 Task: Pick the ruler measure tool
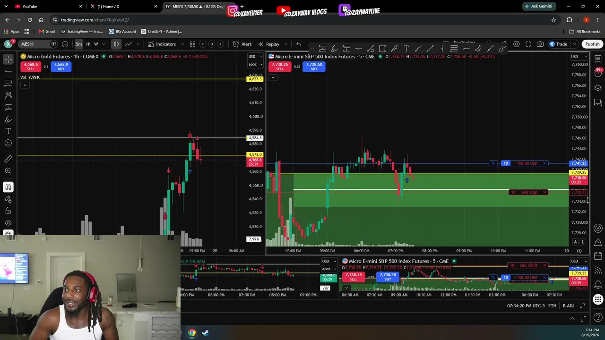[x=8, y=159]
